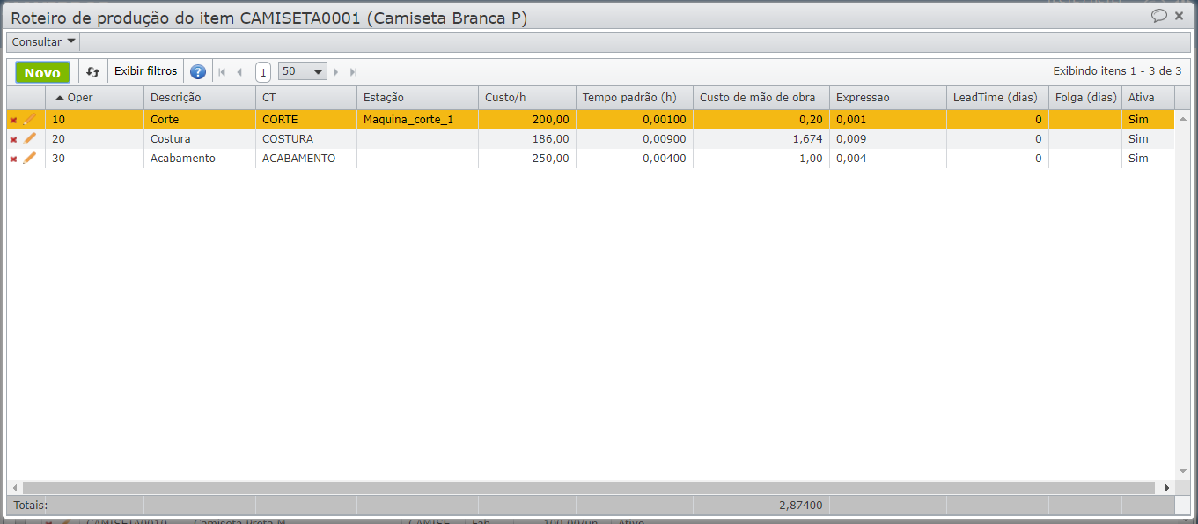This screenshot has width=1198, height=524.
Task: Click the totals value 2,87400
Action: point(800,506)
